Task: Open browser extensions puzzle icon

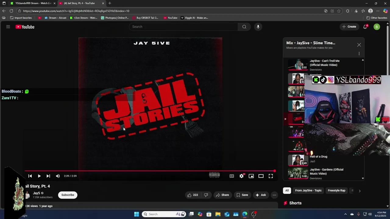Action: pos(348,11)
